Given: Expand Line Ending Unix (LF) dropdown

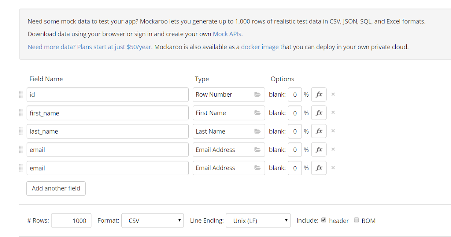Looking at the screenshot, I should (x=258, y=221).
